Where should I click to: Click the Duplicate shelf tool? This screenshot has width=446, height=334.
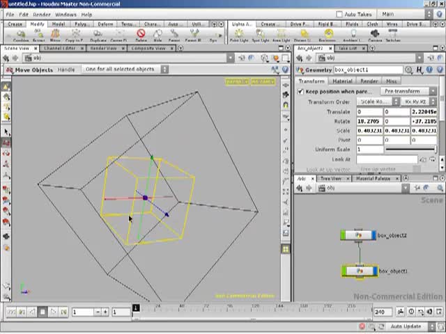click(x=98, y=36)
